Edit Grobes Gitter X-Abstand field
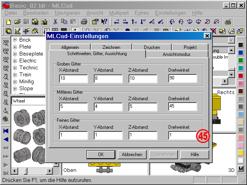 73,79
